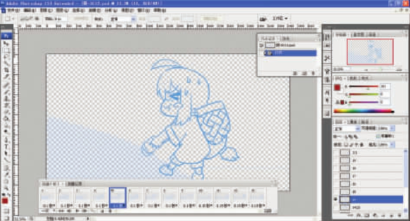Open the Workspace dropdown in options bar

(x=280, y=19)
